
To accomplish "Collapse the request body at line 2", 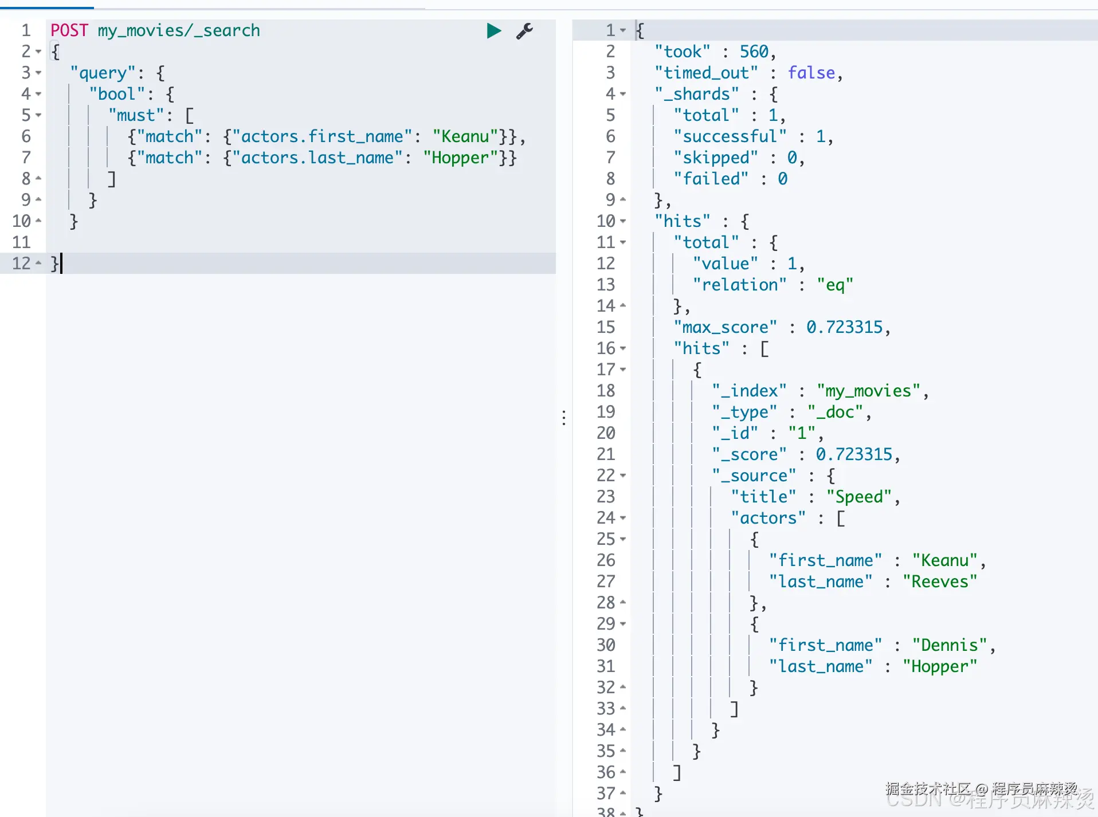I will tap(38, 52).
